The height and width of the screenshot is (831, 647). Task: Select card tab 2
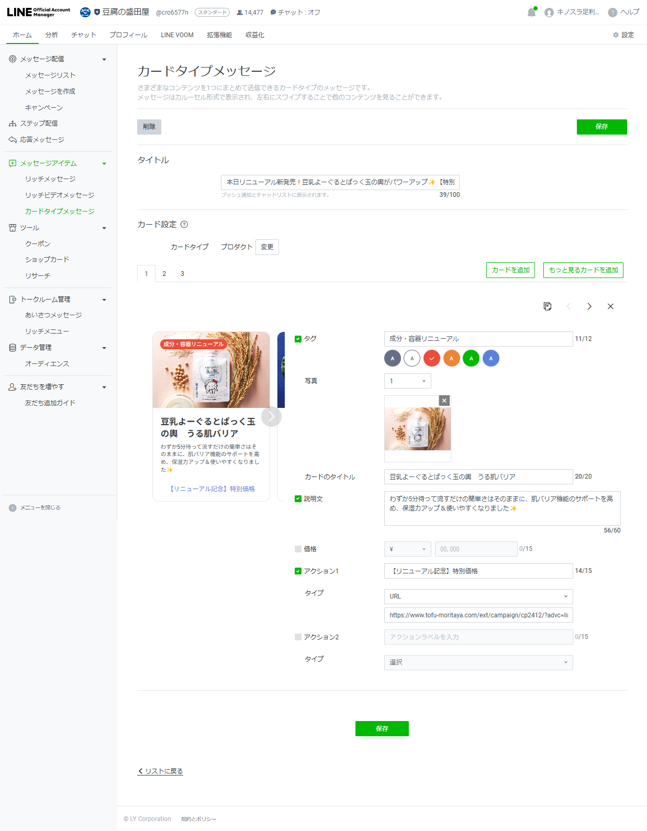point(164,274)
